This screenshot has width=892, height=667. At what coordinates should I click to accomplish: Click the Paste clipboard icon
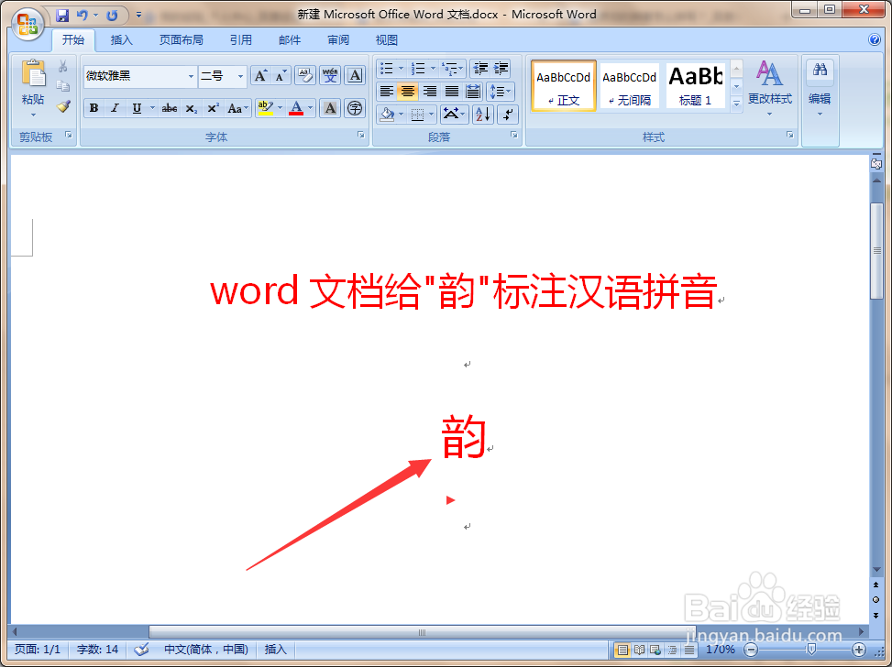coord(33,74)
